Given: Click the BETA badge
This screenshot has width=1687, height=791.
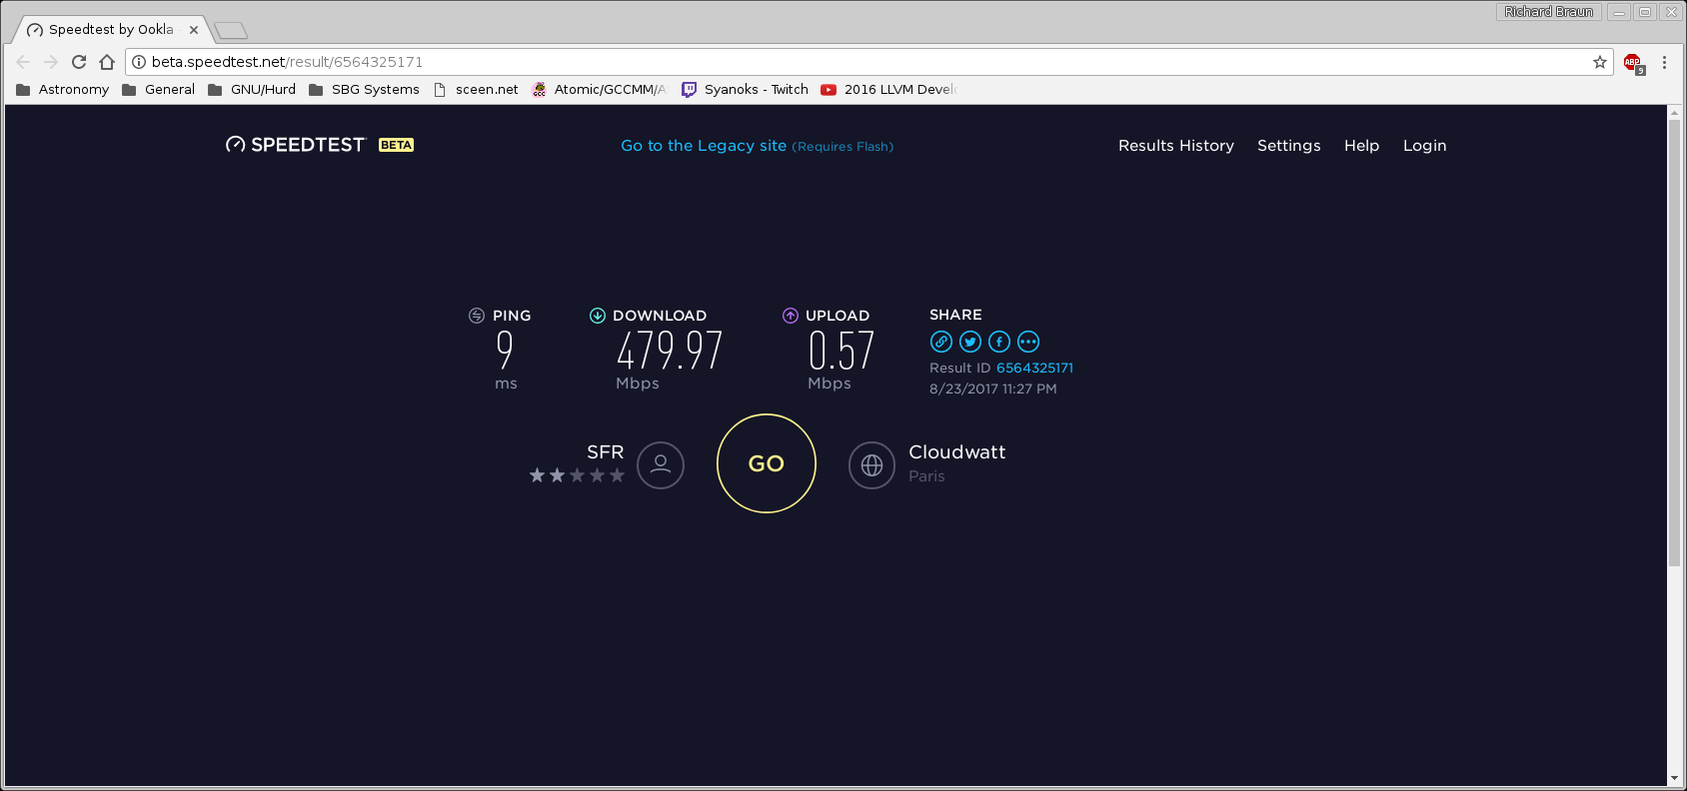Looking at the screenshot, I should pos(396,145).
